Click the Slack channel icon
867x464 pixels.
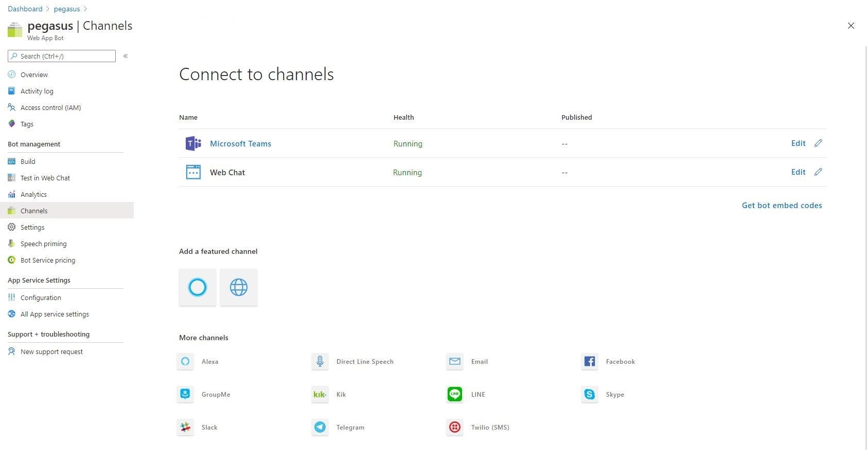point(185,427)
